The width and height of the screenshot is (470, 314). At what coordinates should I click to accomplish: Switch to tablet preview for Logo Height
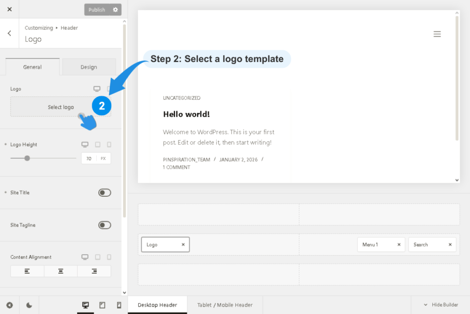coord(97,144)
